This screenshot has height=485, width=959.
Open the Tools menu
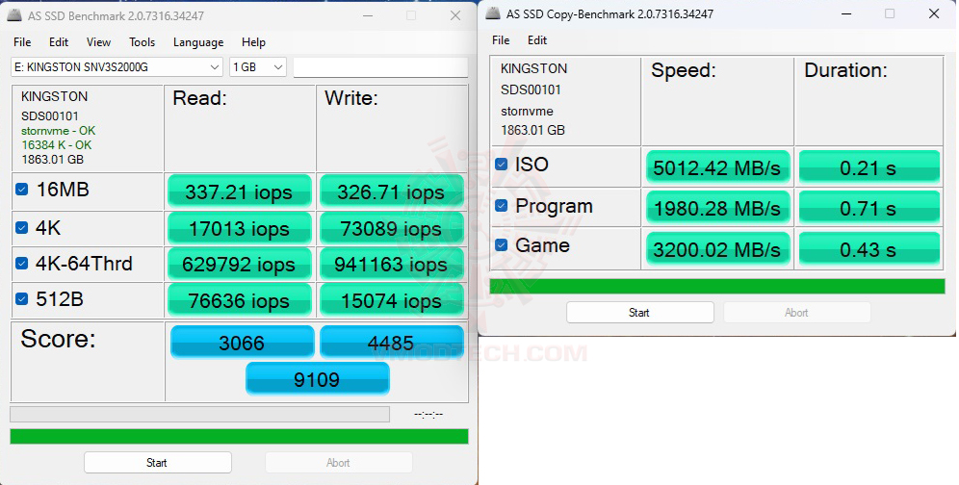coord(142,42)
